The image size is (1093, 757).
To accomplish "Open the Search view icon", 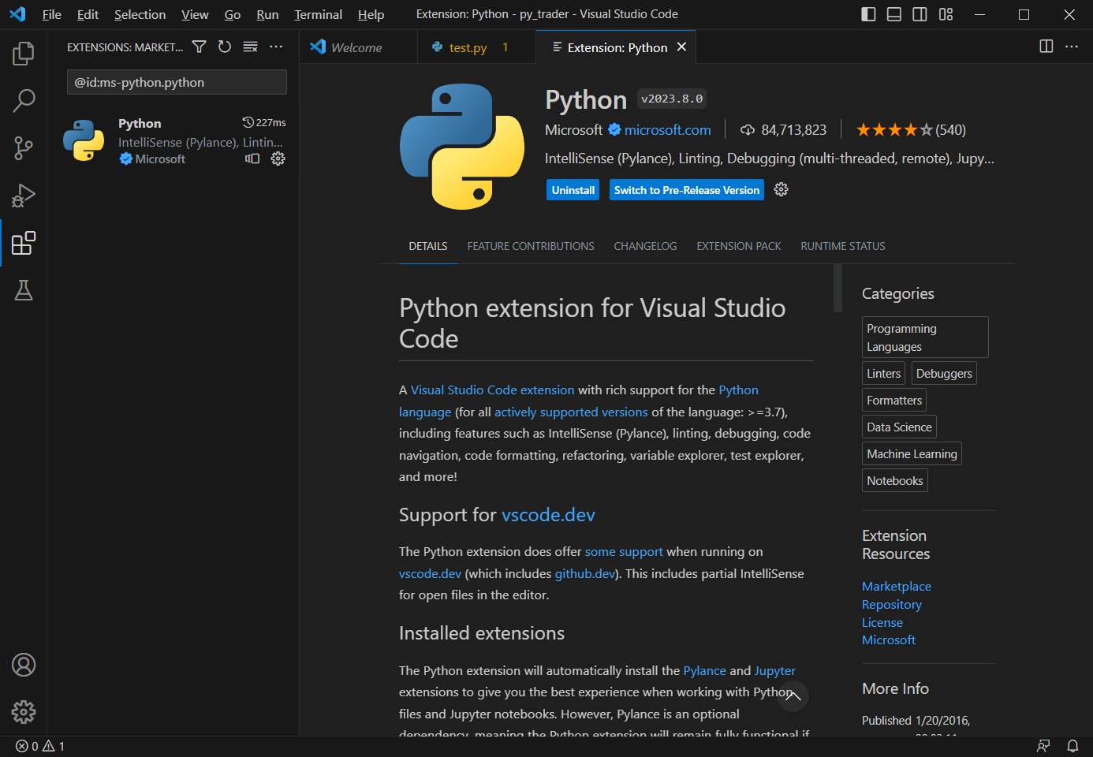I will [24, 101].
